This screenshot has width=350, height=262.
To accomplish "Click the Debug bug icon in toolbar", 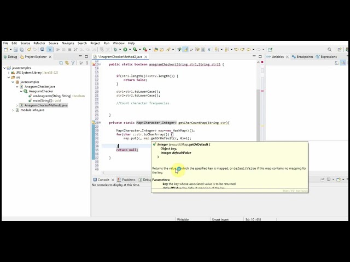I will (115, 50).
